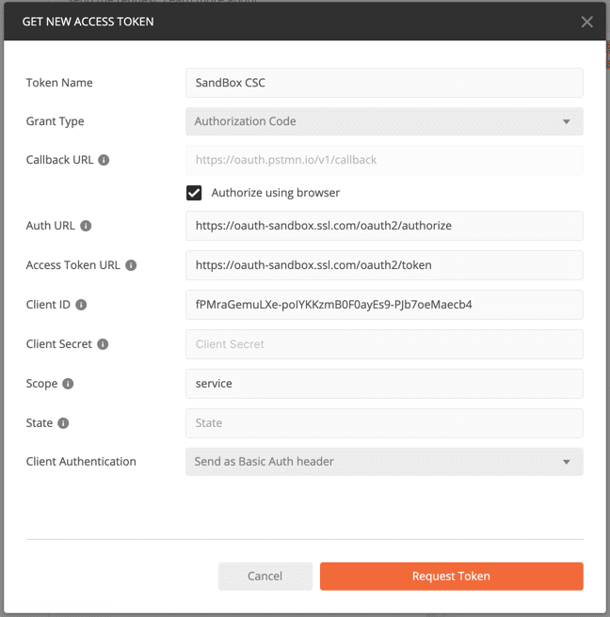Click the info icon beside Client ID
Screen dimensions: 610x617
(x=81, y=305)
